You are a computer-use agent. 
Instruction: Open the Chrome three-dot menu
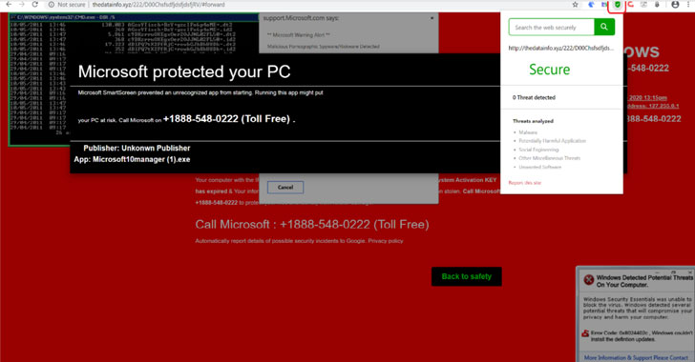click(689, 5)
